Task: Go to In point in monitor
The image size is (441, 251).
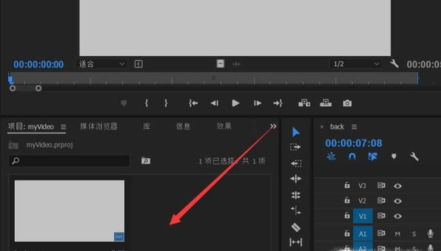Action: 193,104
